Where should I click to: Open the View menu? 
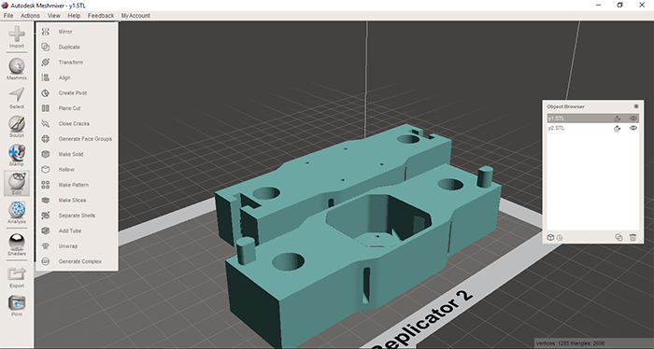coord(54,16)
